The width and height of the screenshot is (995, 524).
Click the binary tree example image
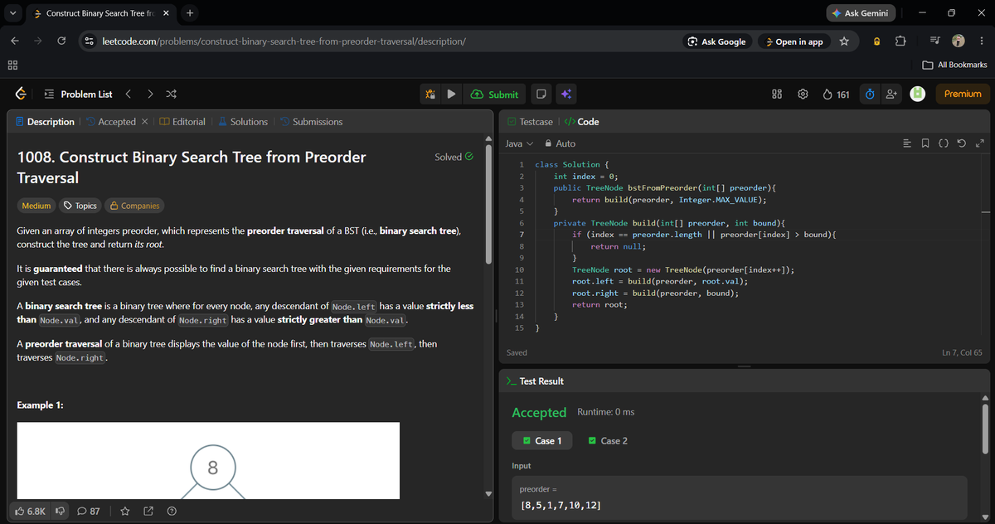[208, 461]
